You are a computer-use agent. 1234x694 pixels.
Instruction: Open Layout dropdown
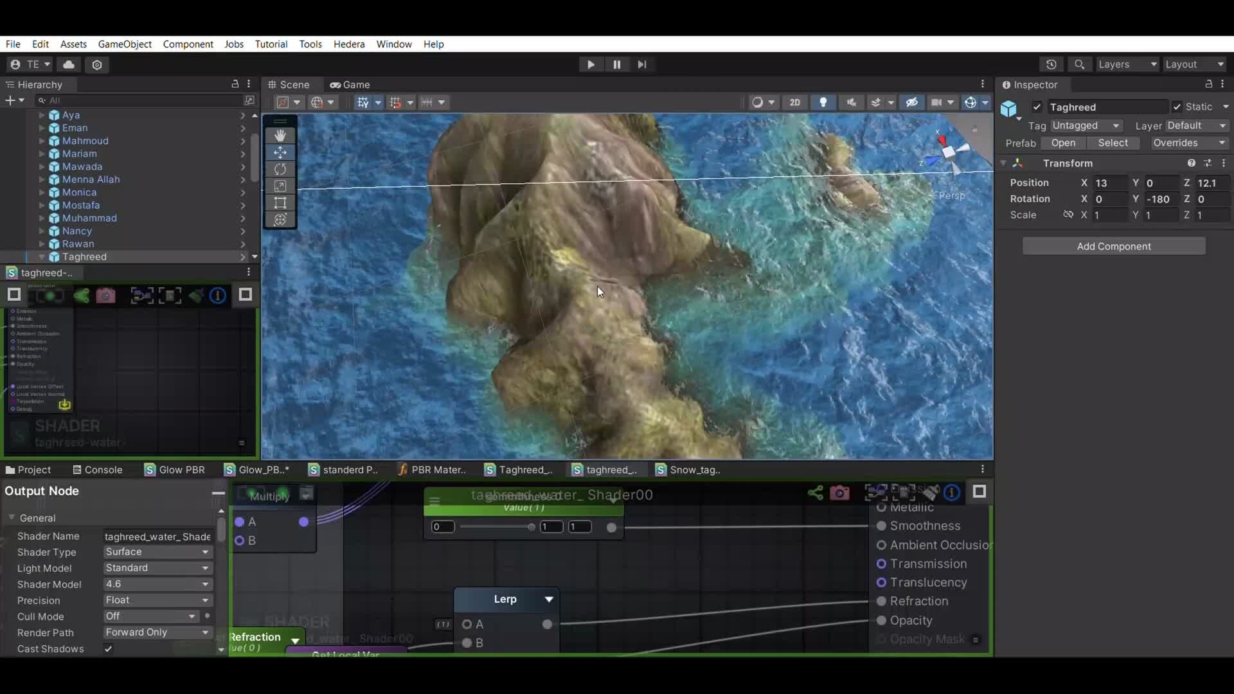pos(1195,64)
